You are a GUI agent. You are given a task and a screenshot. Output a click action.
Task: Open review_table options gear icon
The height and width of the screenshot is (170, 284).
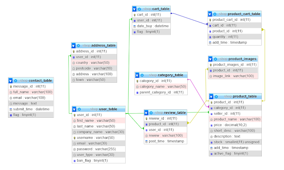click(151, 113)
